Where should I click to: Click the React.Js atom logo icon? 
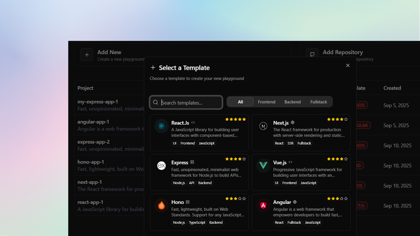161,126
